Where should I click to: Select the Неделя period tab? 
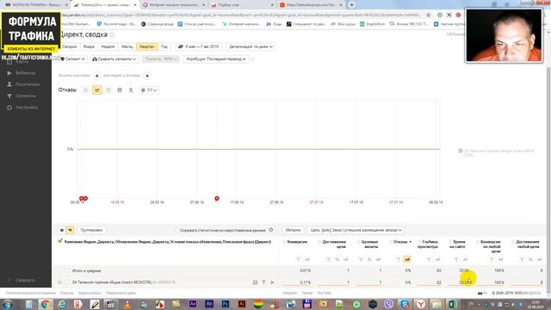tap(108, 46)
